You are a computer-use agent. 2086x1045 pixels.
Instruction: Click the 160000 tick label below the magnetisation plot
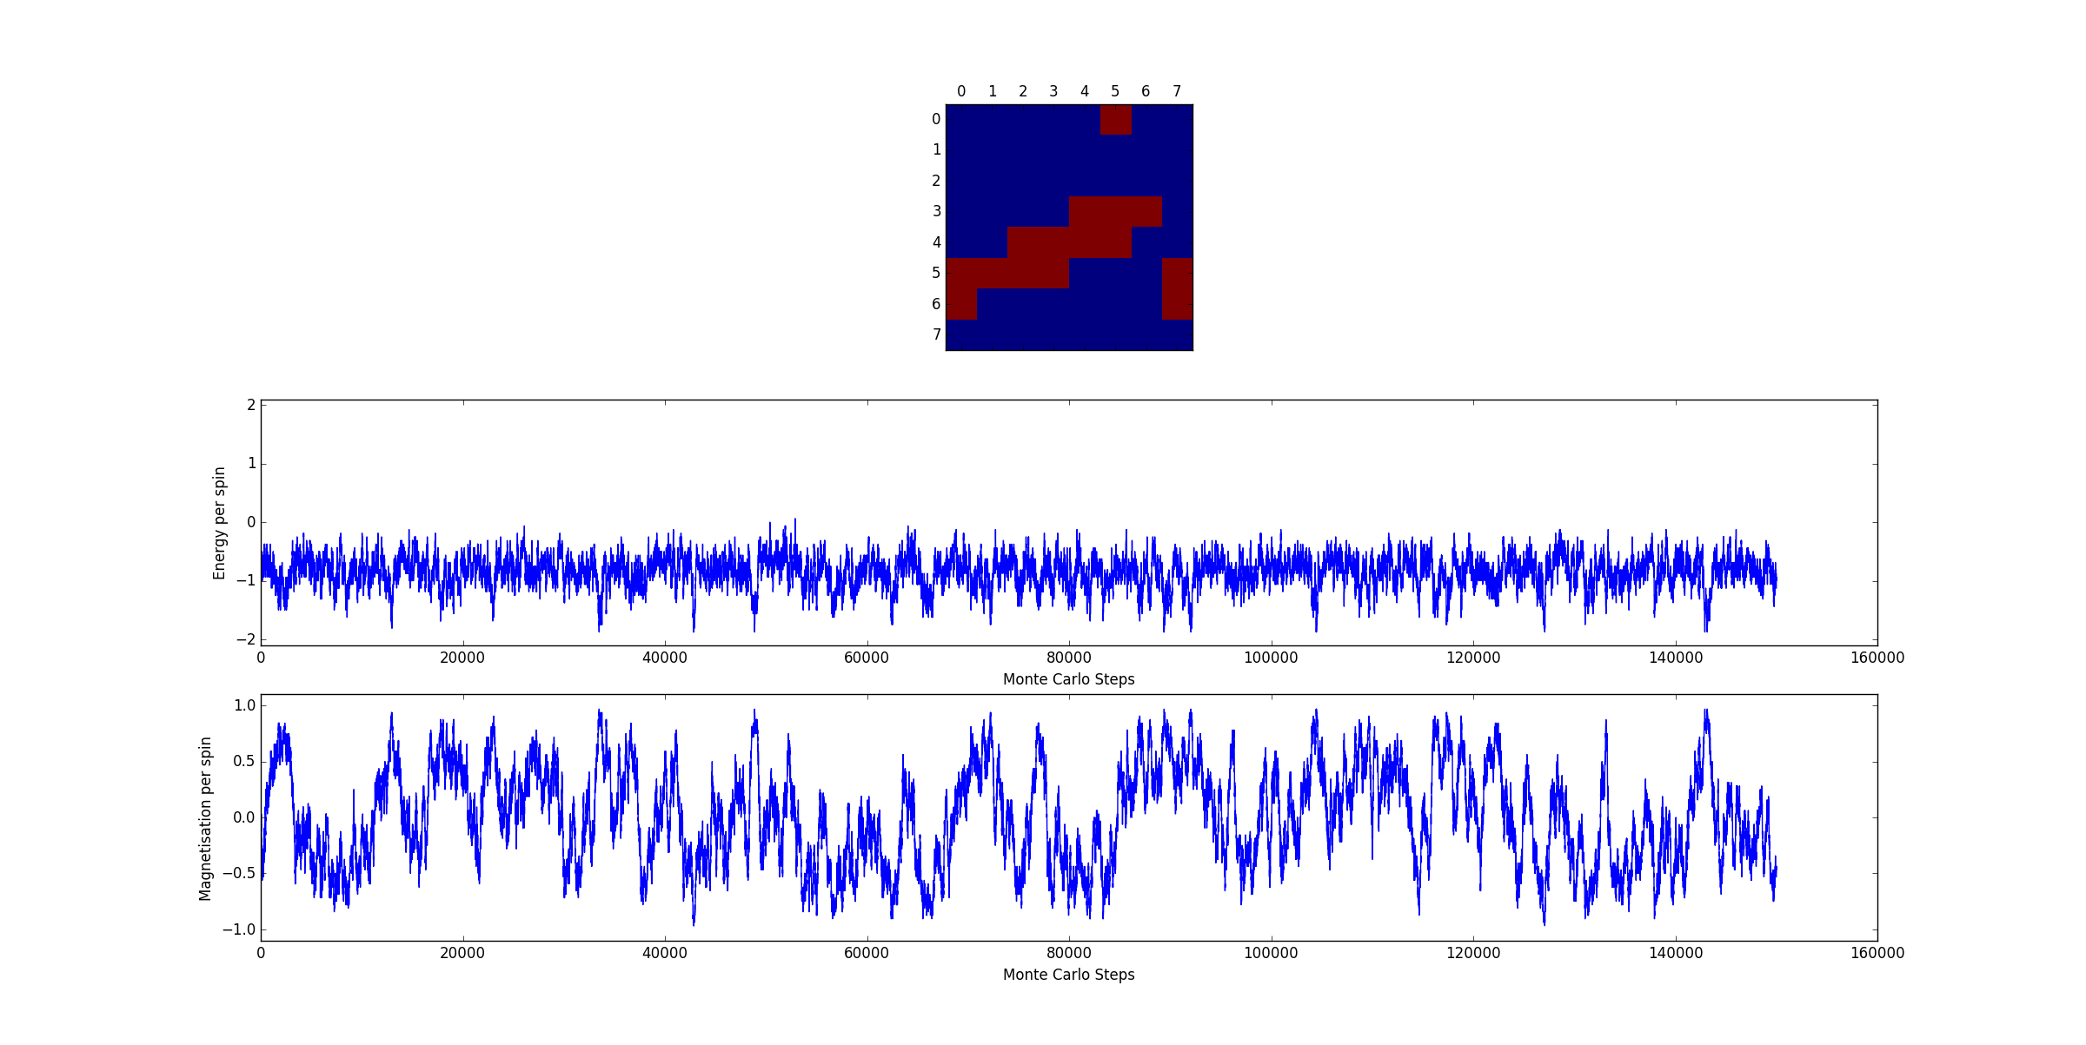(1877, 953)
